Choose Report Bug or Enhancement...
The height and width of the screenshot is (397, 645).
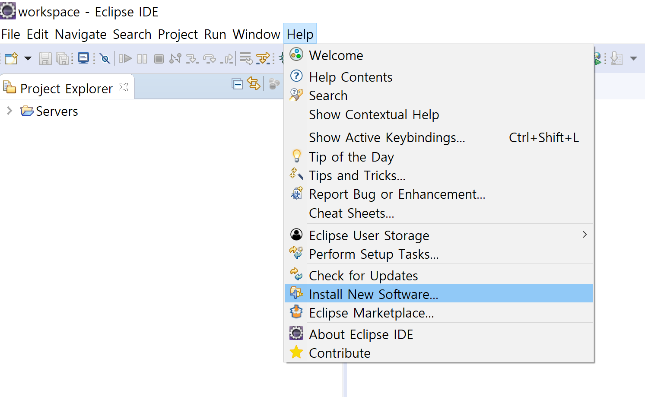click(438, 194)
